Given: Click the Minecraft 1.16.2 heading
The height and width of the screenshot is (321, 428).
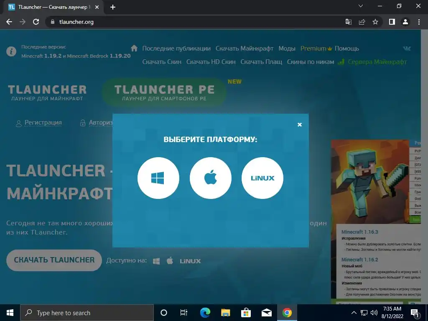Looking at the screenshot, I should (359, 260).
